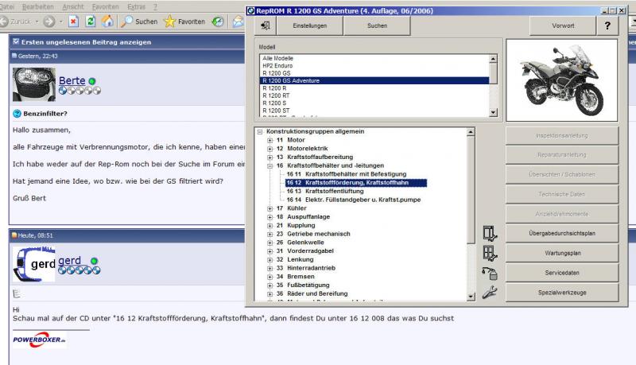Image resolution: width=636 pixels, height=365 pixels.
Task: Click the Suchen magnifier toolbar button
Action: [x=139, y=21]
